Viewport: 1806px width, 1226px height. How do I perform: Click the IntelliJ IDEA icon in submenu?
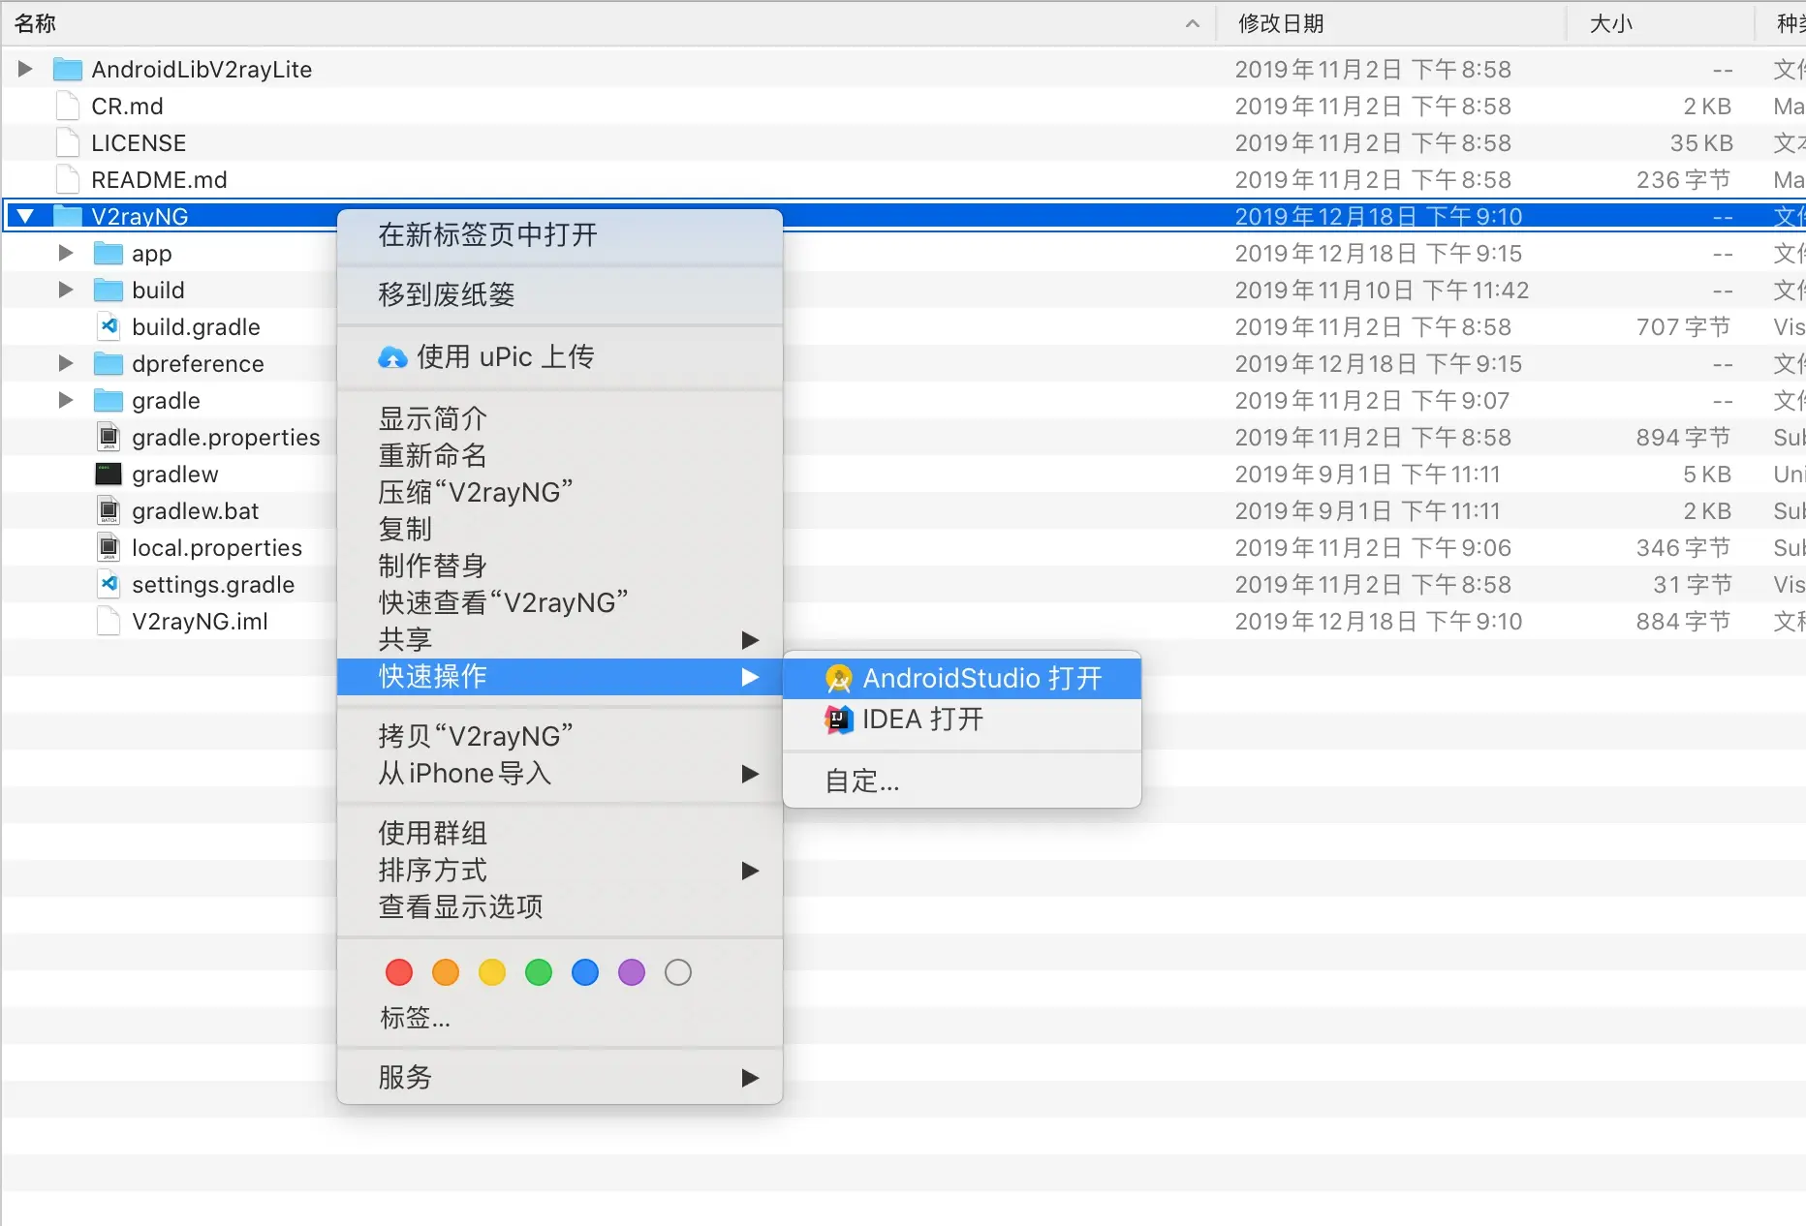tap(839, 720)
